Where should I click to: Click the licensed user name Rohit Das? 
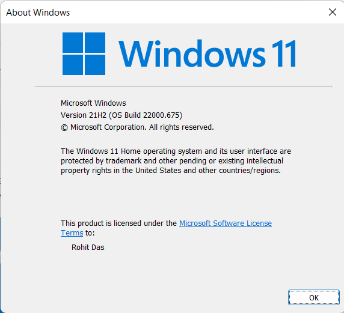coord(88,248)
